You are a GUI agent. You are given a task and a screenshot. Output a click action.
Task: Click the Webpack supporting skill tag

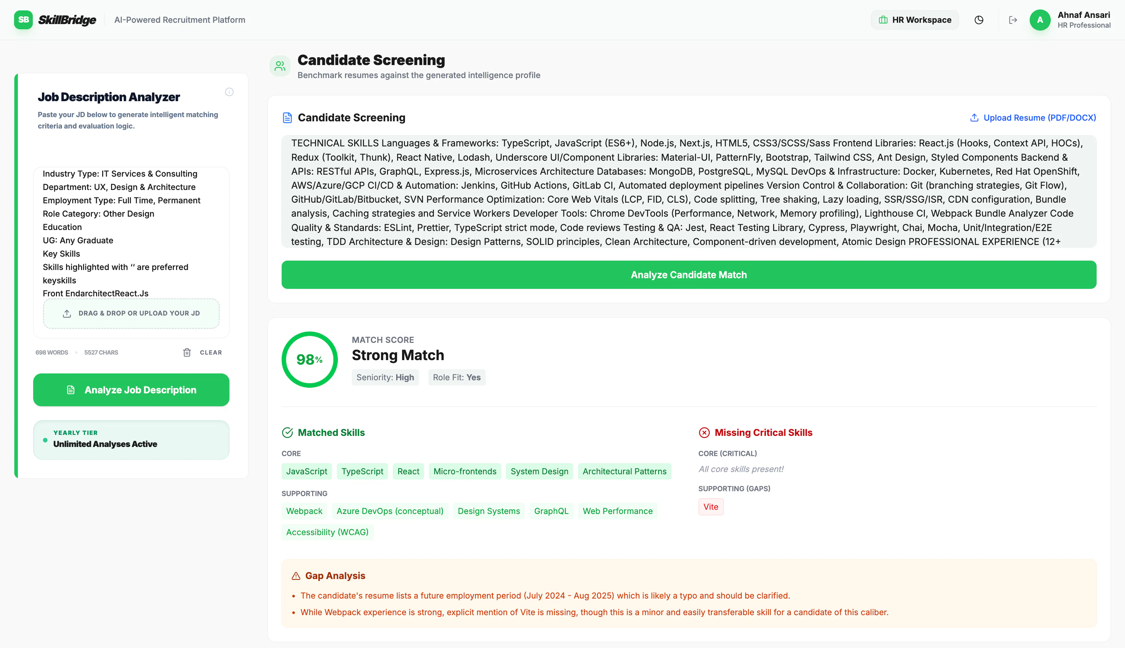point(304,511)
